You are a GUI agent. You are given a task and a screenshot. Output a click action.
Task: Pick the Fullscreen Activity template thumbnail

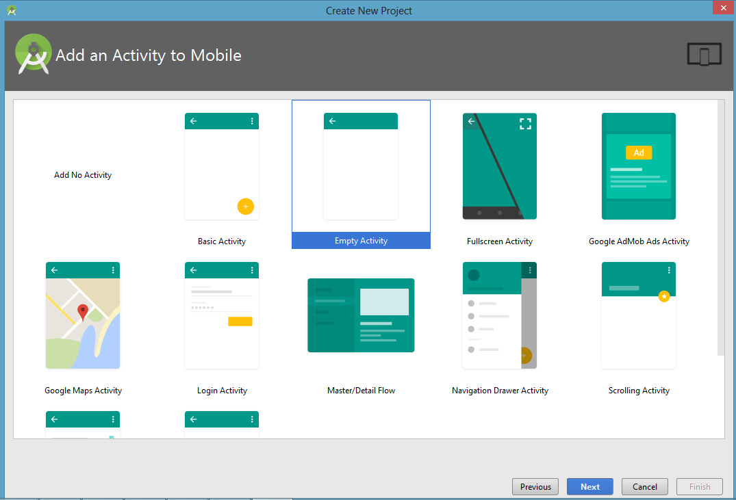pos(499,166)
